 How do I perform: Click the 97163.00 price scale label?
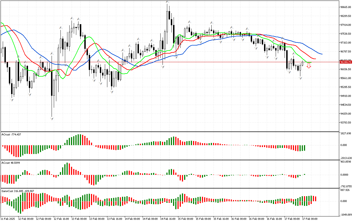[x=346, y=43]
